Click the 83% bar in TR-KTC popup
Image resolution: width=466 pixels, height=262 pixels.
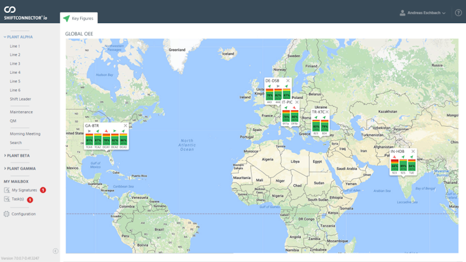[x=316, y=125]
